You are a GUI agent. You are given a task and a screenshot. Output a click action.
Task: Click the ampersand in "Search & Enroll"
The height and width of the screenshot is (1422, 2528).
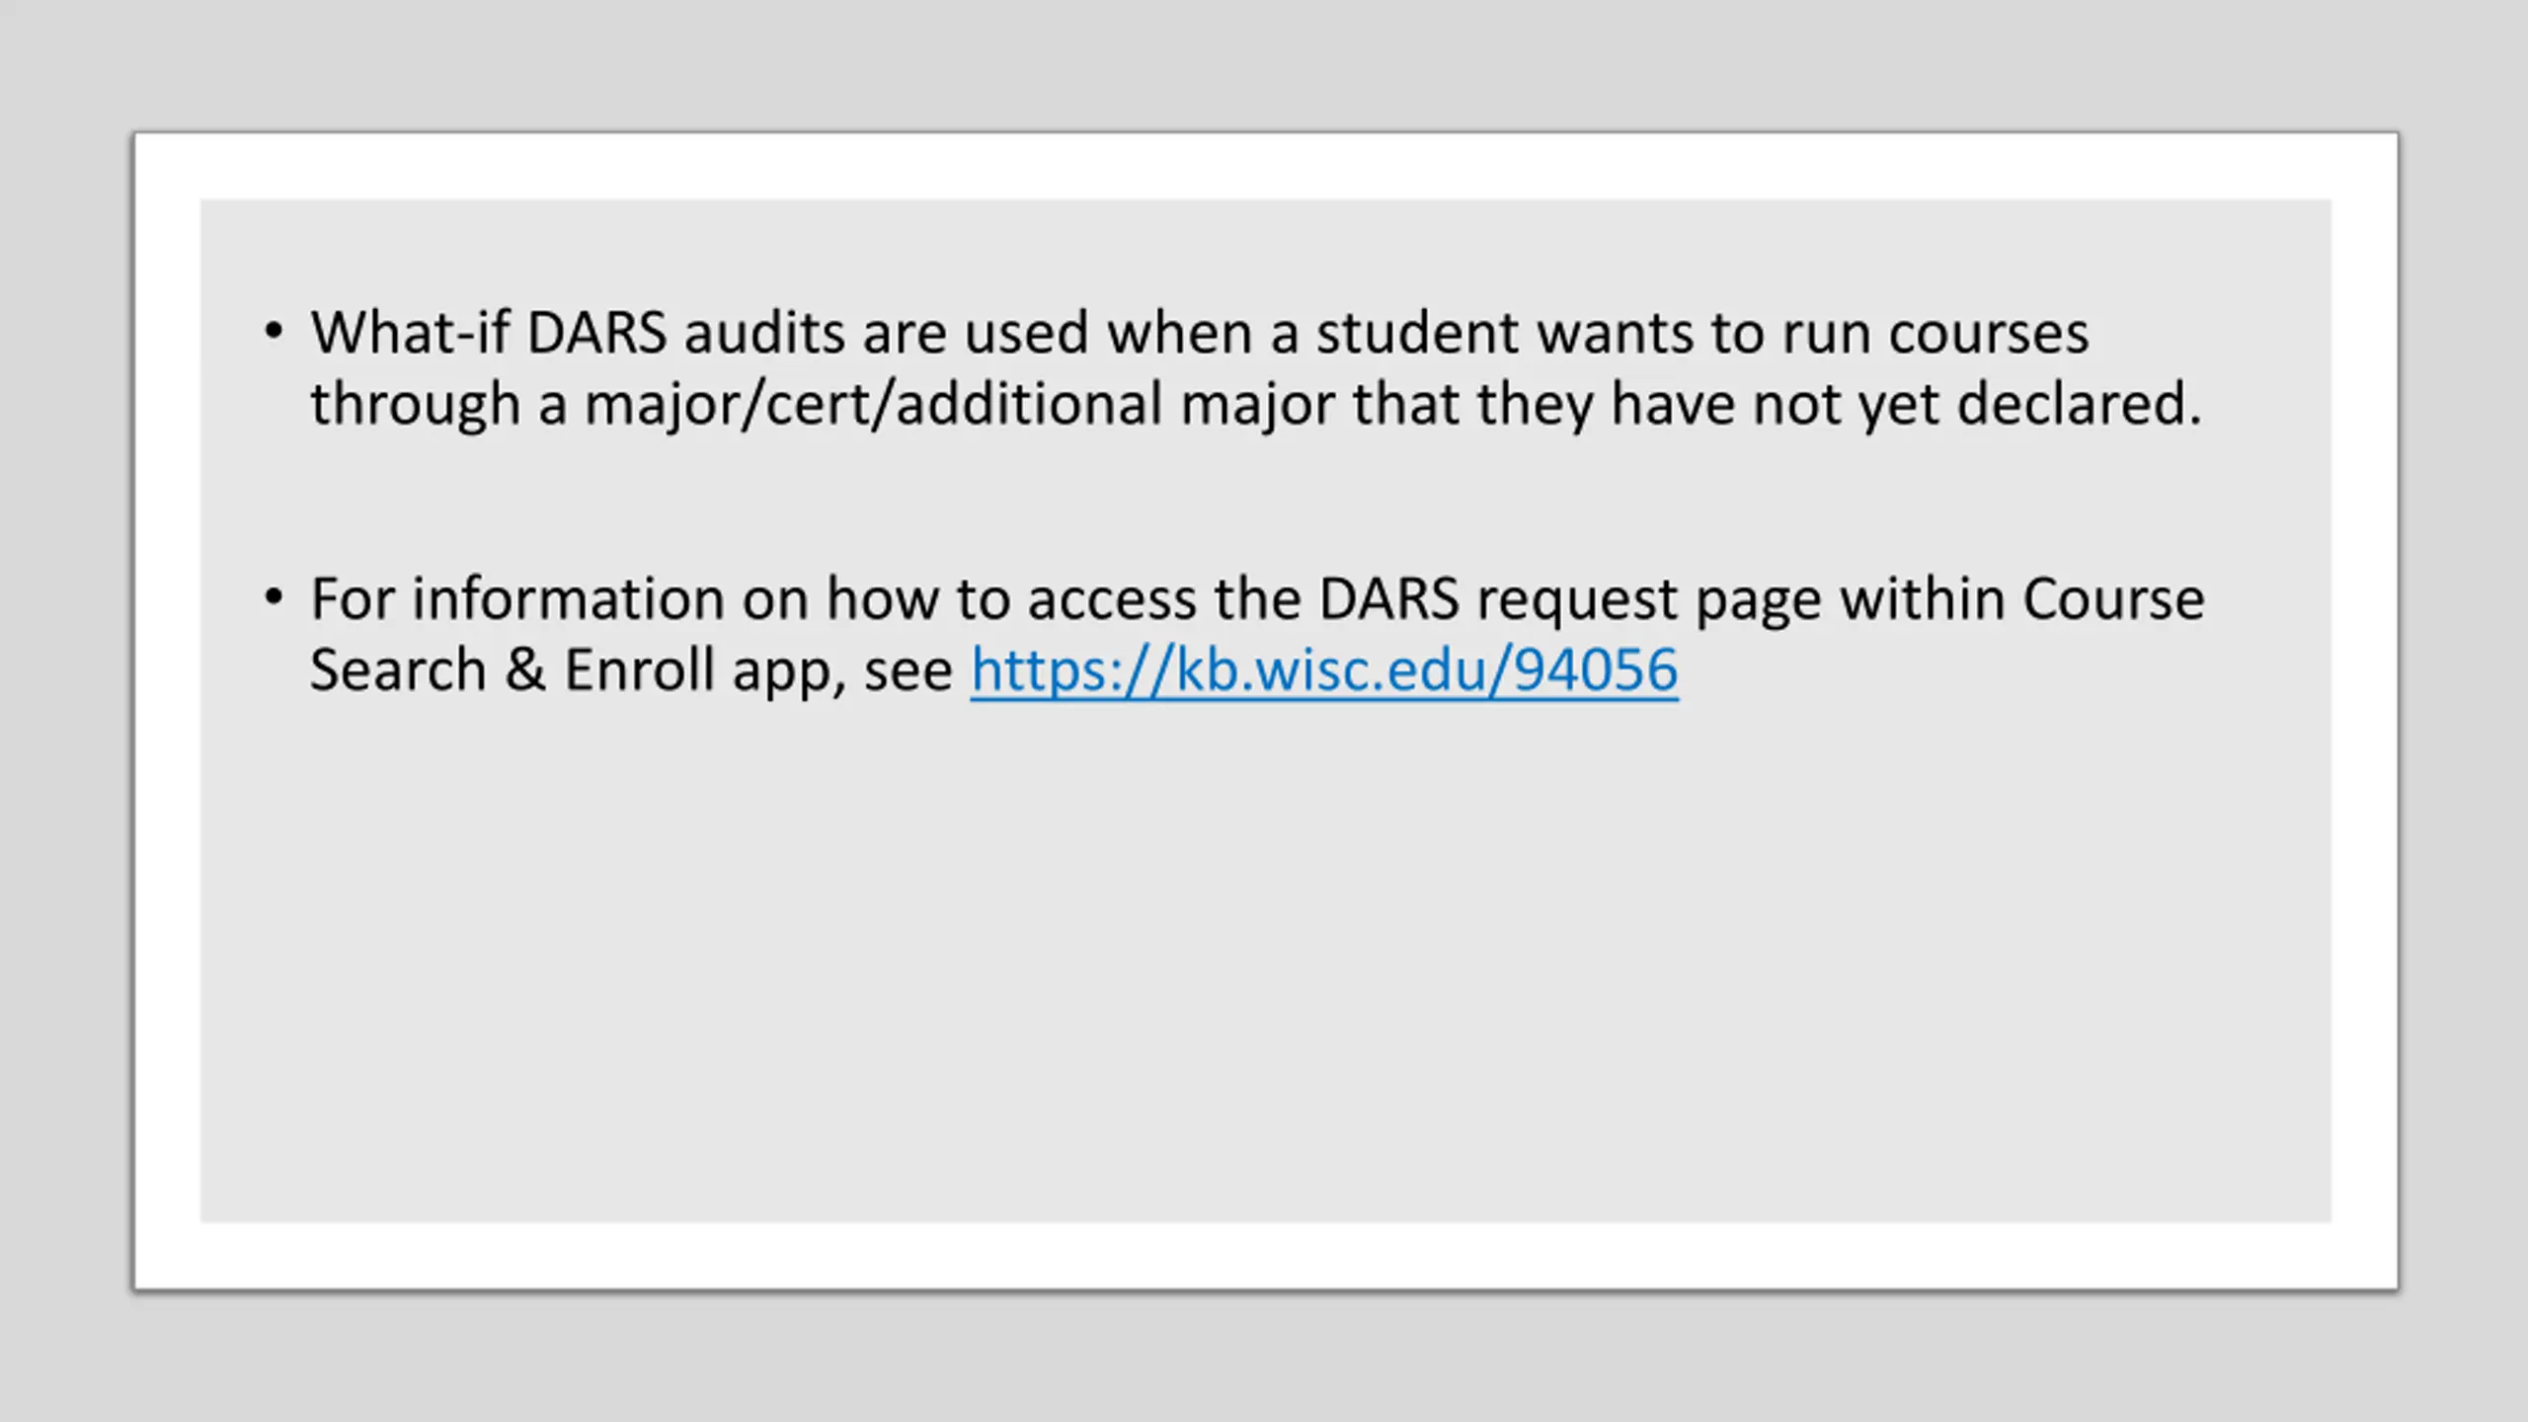[525, 670]
